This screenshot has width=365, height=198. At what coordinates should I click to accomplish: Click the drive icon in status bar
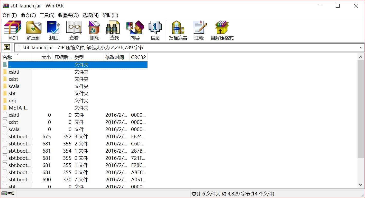(4, 193)
